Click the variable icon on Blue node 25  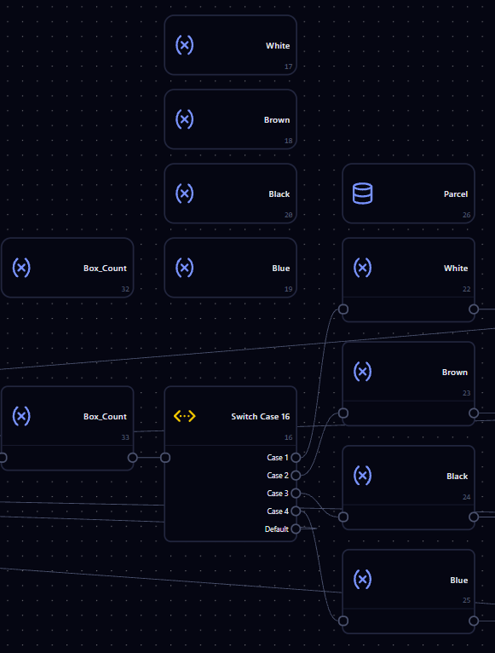pos(363,580)
